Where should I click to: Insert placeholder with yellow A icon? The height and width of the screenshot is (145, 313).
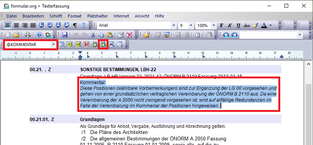[x=69, y=45]
